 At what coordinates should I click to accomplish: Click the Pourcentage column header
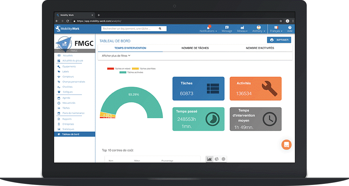[167, 160]
